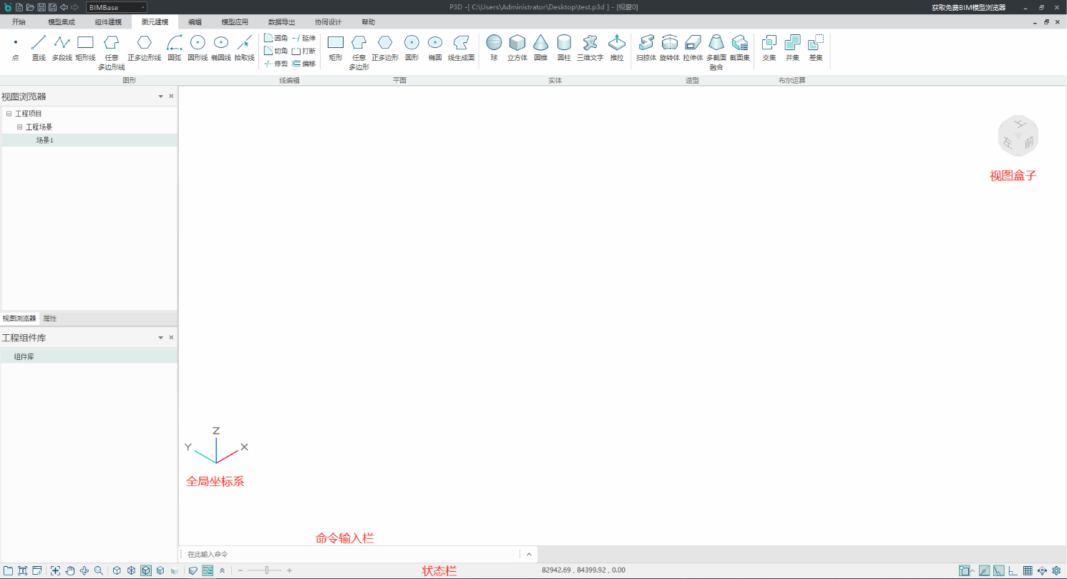Draw a 椭圆 plane ellipse in 平面 group
This screenshot has height=579, width=1067.
(x=435, y=48)
